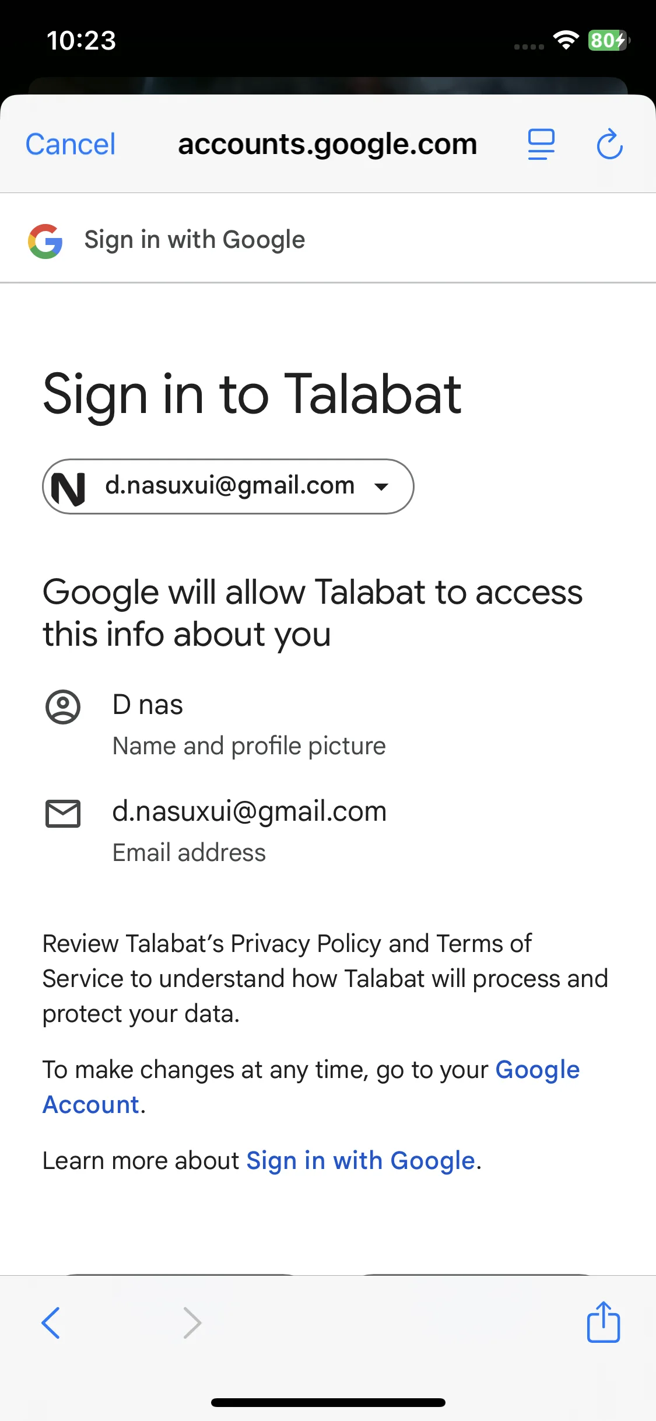Tap the accounts.google.com address title
This screenshot has height=1421, width=656.
327,144
